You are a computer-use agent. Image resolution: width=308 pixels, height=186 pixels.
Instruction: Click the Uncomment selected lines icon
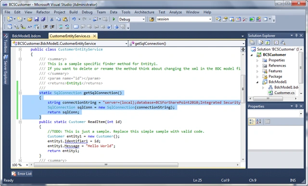tap(67, 27)
